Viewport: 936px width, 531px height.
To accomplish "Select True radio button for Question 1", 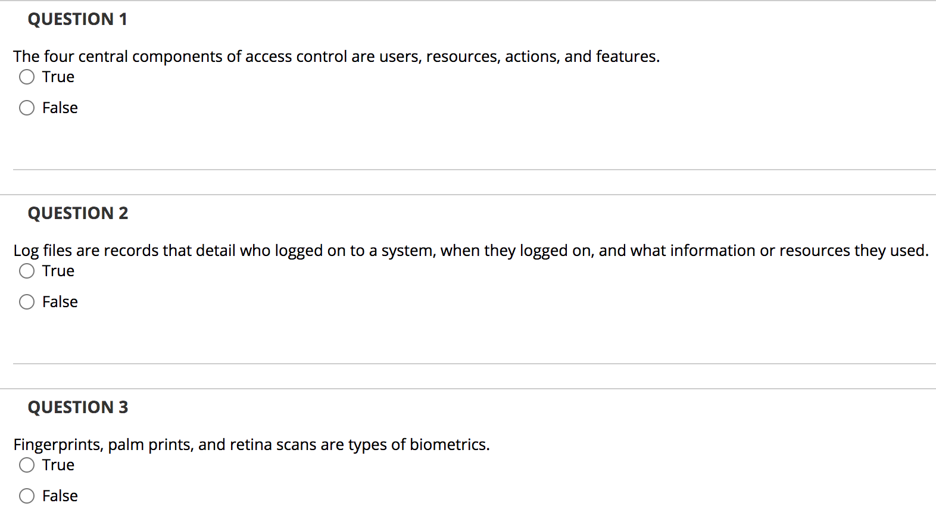I will 27,77.
